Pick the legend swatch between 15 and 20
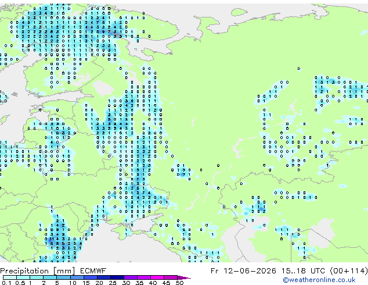The width and height of the screenshot is (368, 285). tap(90, 277)
